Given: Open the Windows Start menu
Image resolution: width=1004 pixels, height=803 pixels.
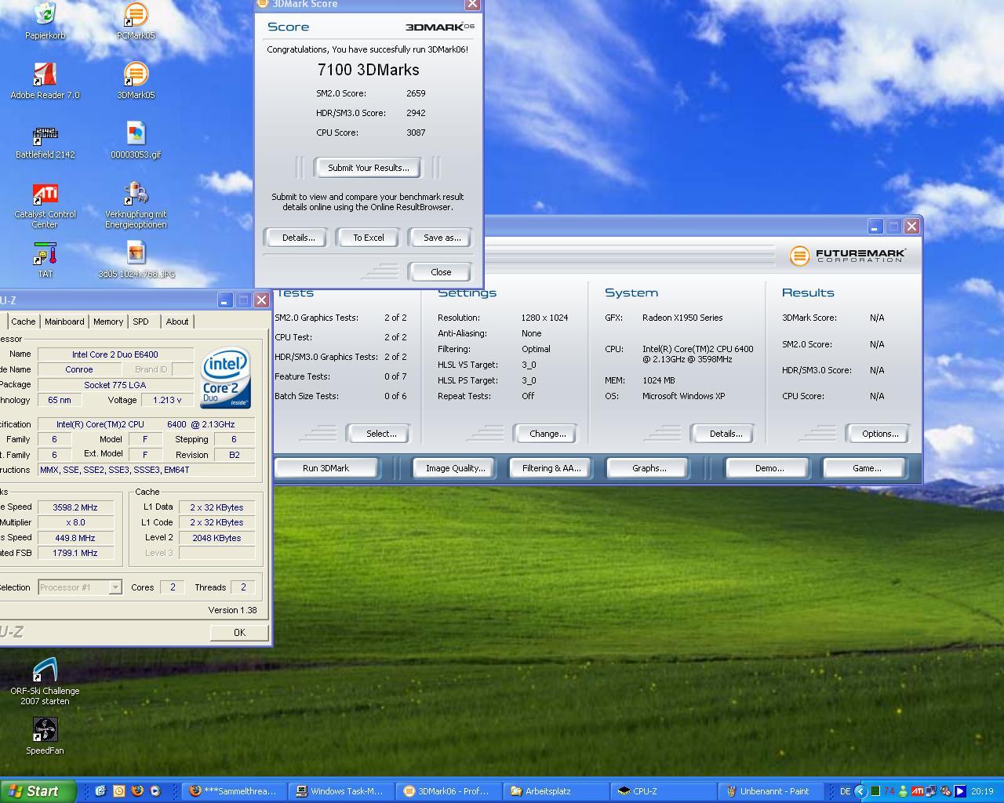Looking at the screenshot, I should [38, 791].
